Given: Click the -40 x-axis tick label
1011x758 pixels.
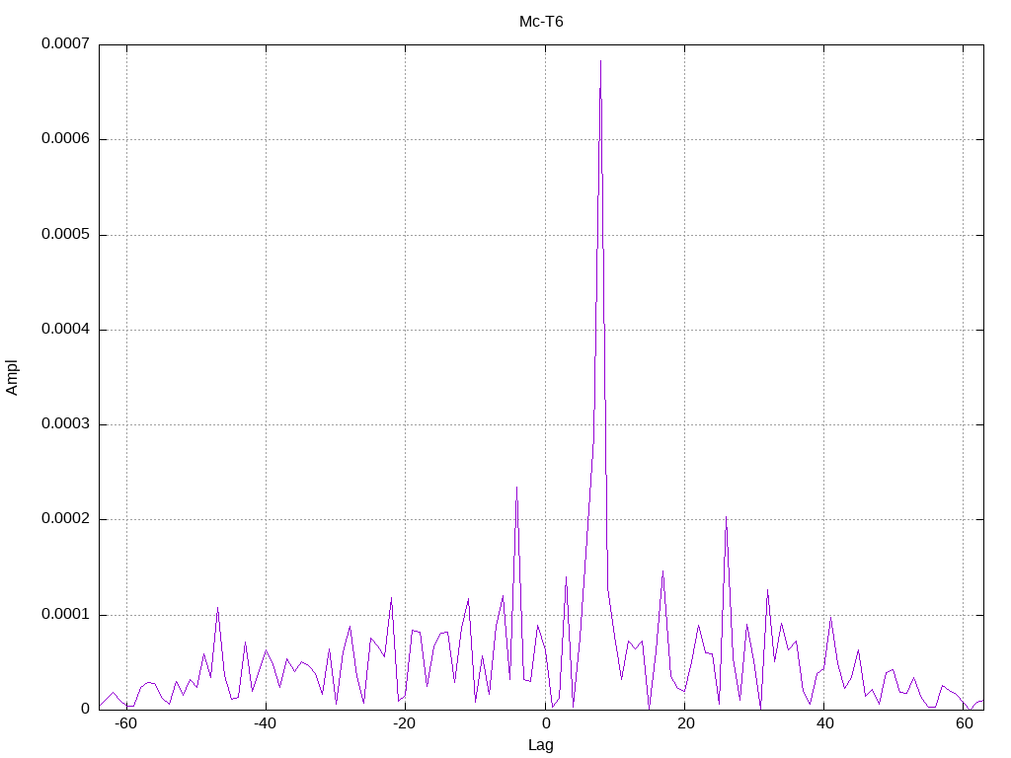Looking at the screenshot, I should 265,723.
